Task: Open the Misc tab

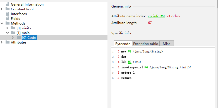Action: point(167,44)
